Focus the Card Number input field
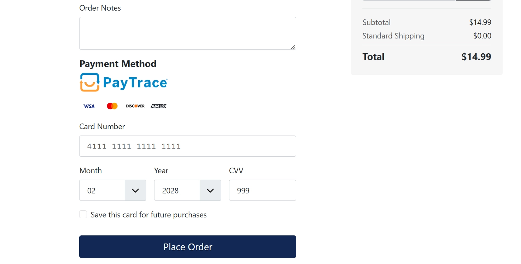 pos(188,146)
